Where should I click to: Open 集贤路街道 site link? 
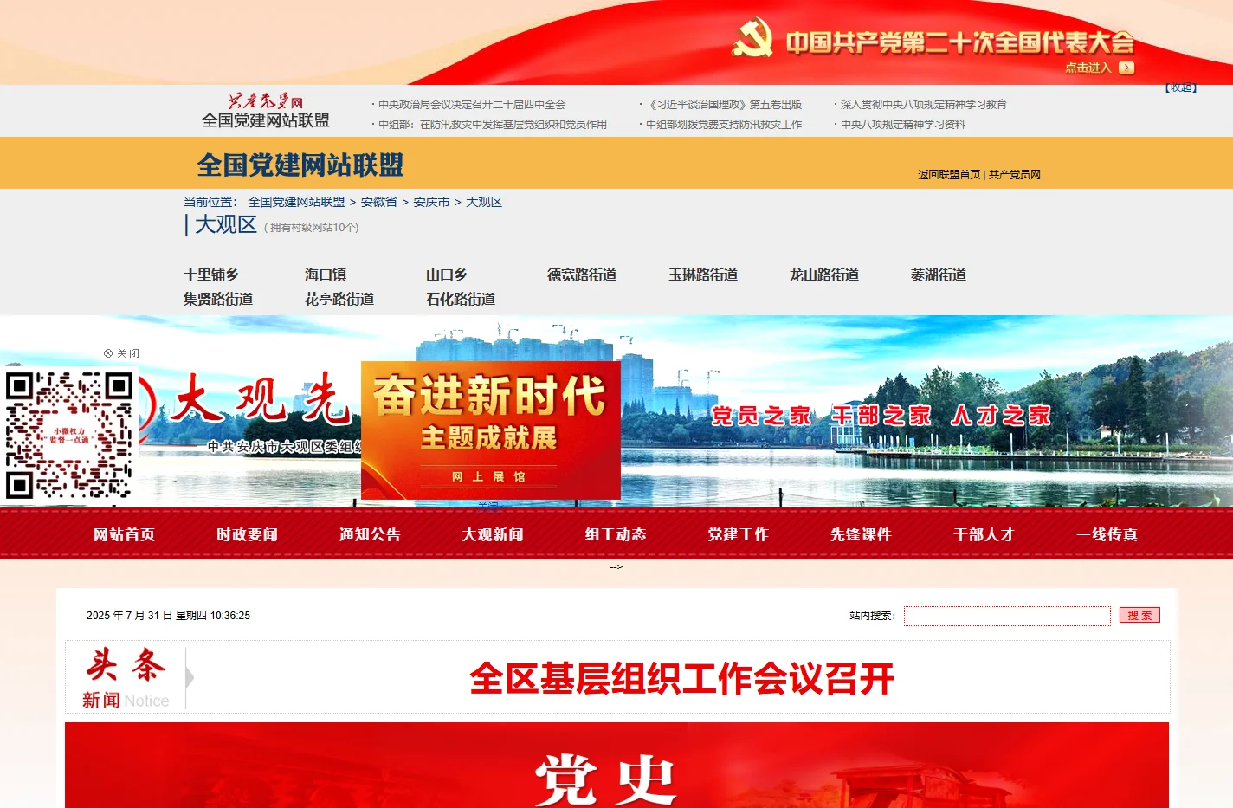tap(218, 299)
